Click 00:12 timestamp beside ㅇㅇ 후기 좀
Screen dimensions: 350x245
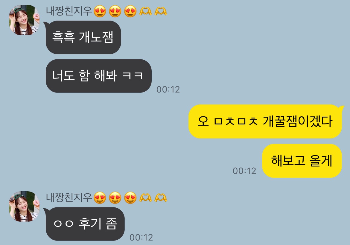[x=141, y=238]
